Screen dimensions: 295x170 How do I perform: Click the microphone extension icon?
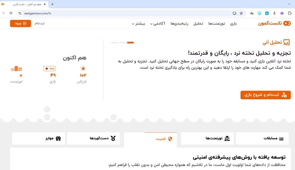tap(274, 13)
